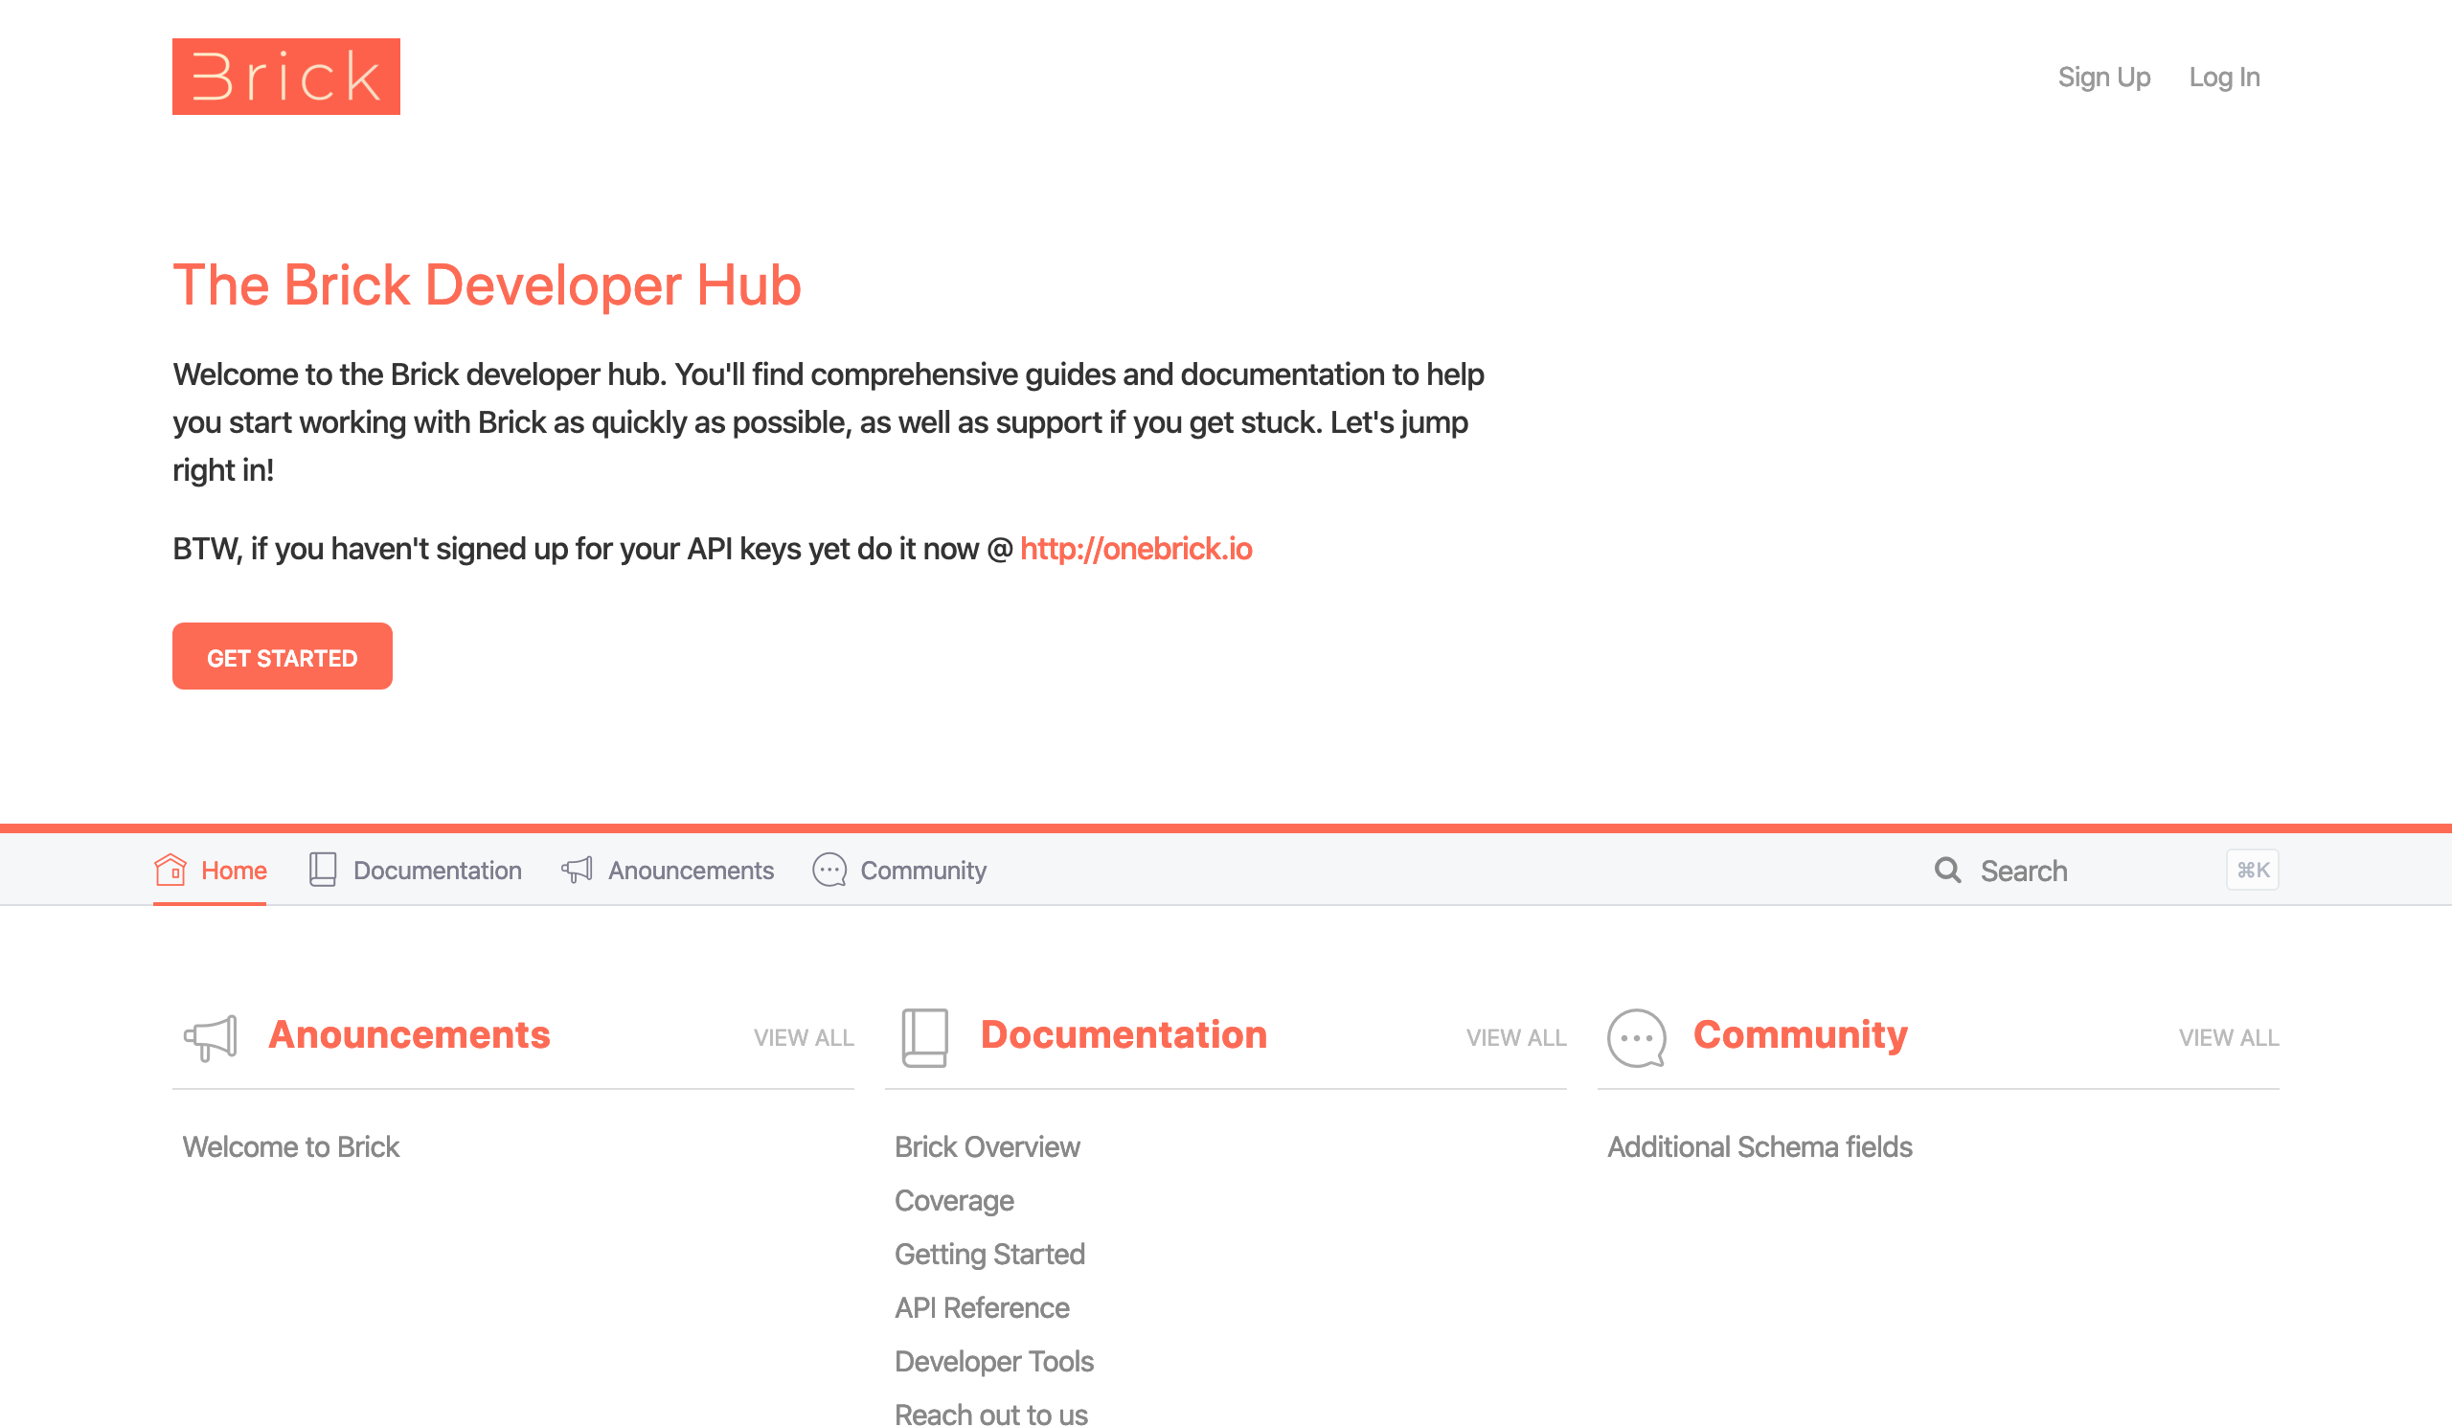This screenshot has width=2452, height=1427.
Task: Click VIEW ALL for Documentation
Action: tap(1516, 1039)
